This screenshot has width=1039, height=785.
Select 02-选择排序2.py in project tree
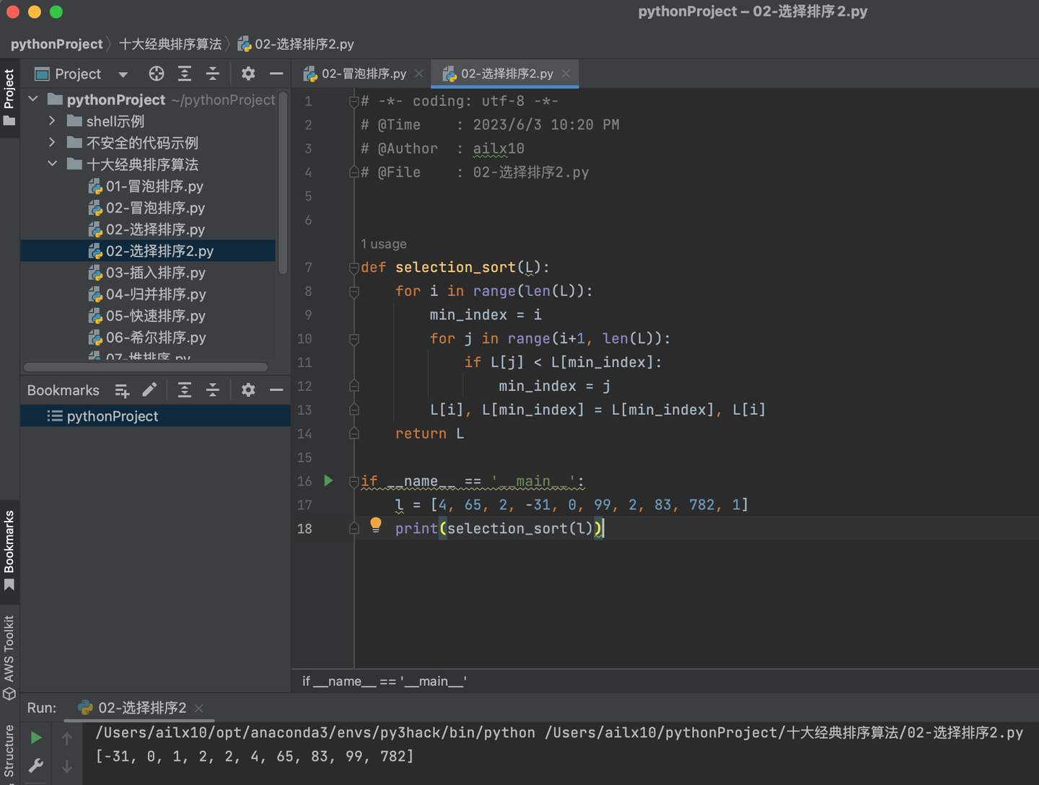148,250
